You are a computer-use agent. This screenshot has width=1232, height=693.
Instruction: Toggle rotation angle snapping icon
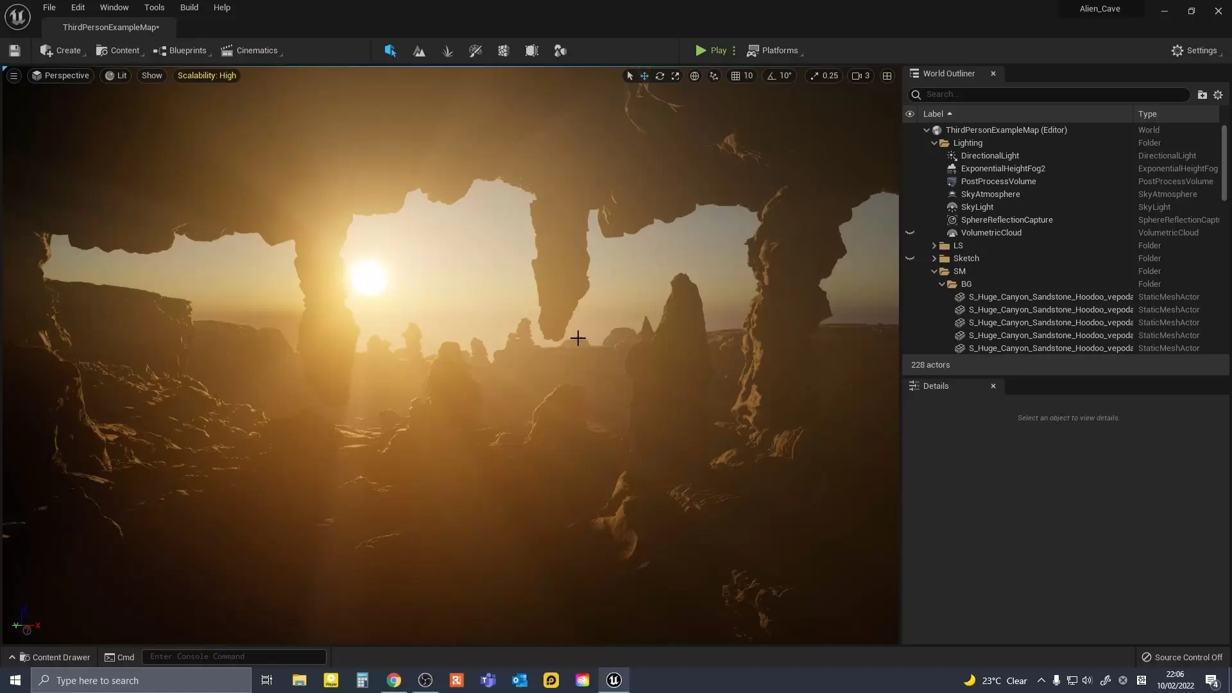771,76
